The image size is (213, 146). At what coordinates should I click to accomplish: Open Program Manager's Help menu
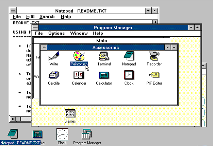98,33
